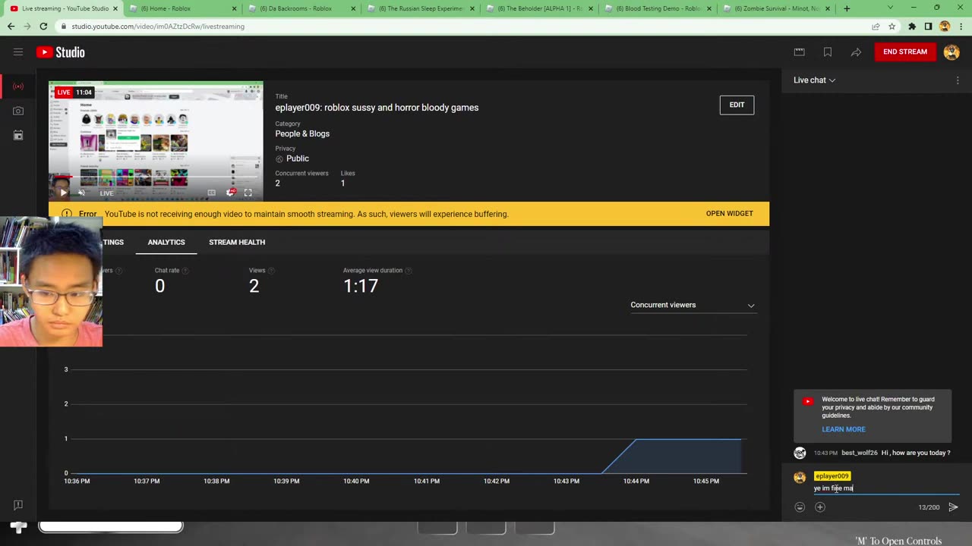Unmute the stream preview audio
The image size is (972, 546).
point(82,193)
